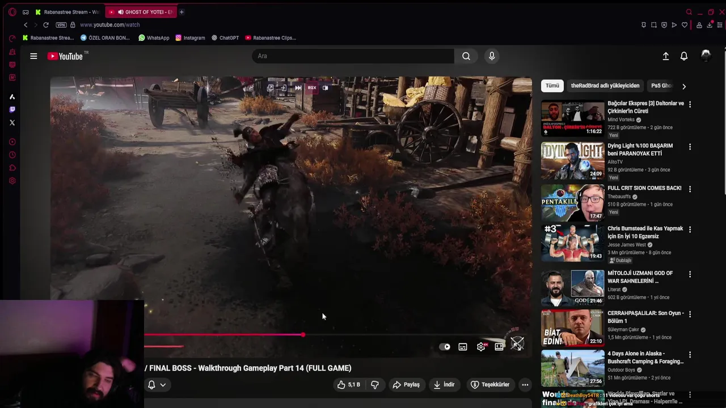This screenshot has width=726, height=408.
Task: Open Easy Setup sliders icon in toolbar
Action: tap(720, 25)
